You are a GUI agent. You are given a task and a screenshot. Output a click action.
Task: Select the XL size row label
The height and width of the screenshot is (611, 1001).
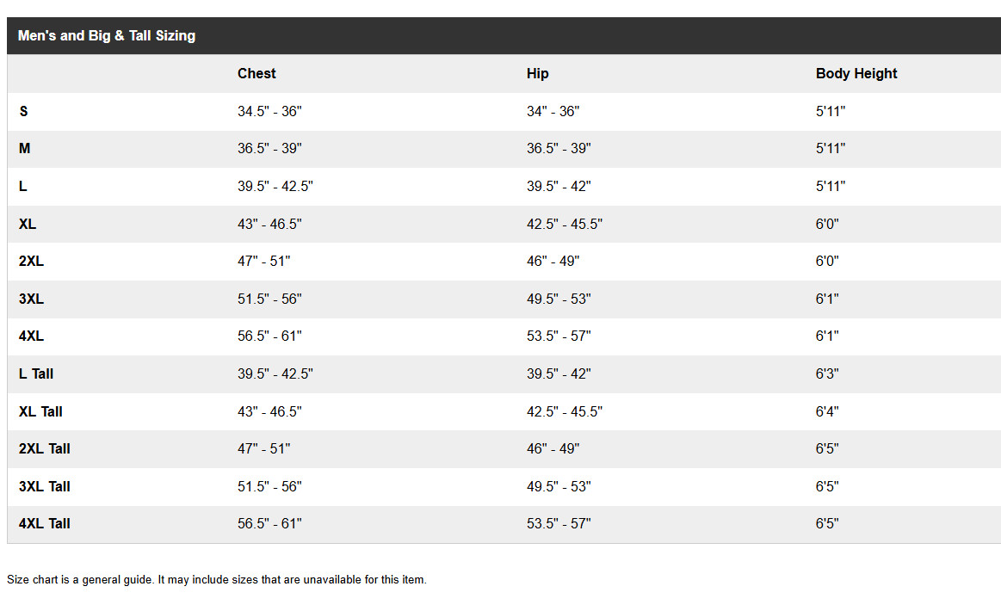[28, 224]
